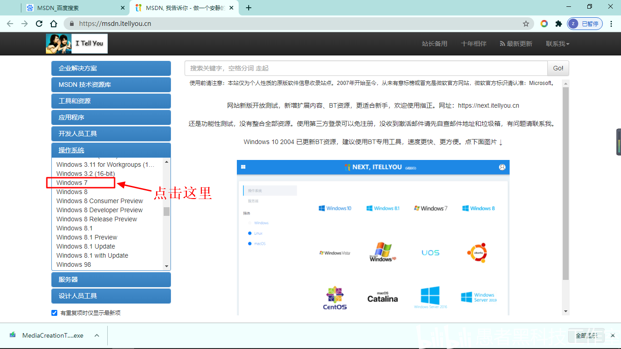Open the downloaded MediaCreationT....exe file
The width and height of the screenshot is (621, 349).
(x=47, y=335)
